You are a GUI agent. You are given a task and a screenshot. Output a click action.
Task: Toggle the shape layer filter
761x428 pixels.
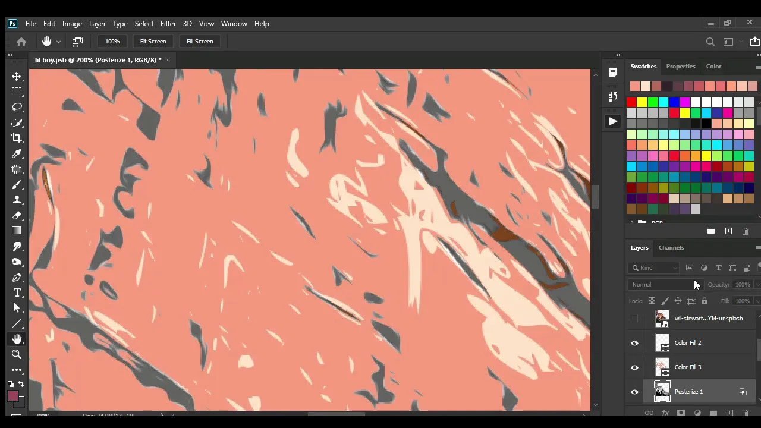click(732, 268)
